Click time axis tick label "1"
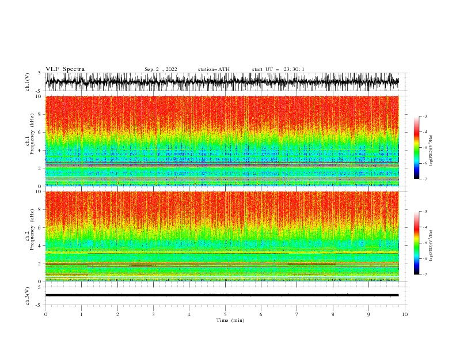This screenshot has height=353, width=456. [81, 314]
